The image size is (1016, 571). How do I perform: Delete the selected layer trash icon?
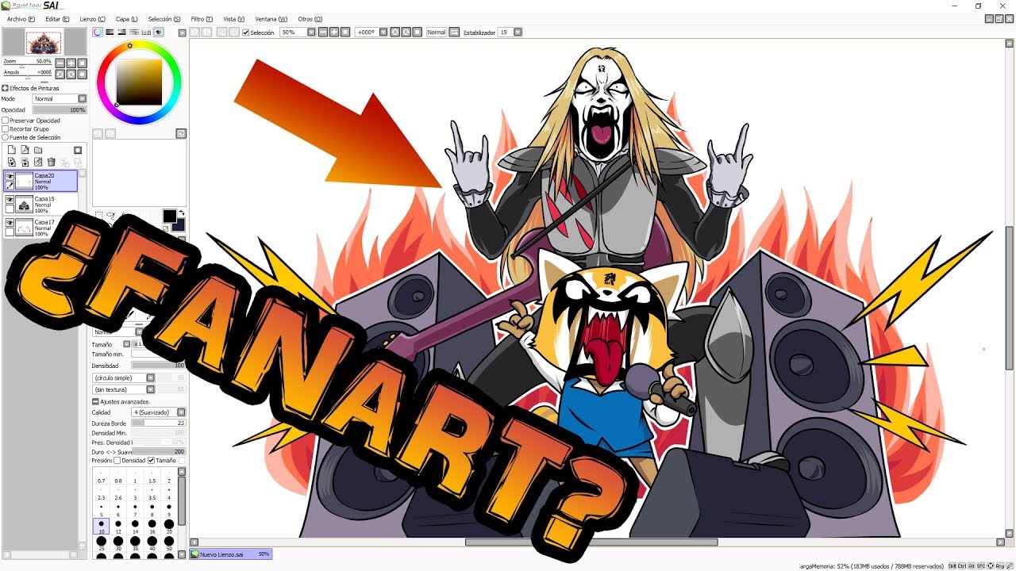click(x=51, y=162)
